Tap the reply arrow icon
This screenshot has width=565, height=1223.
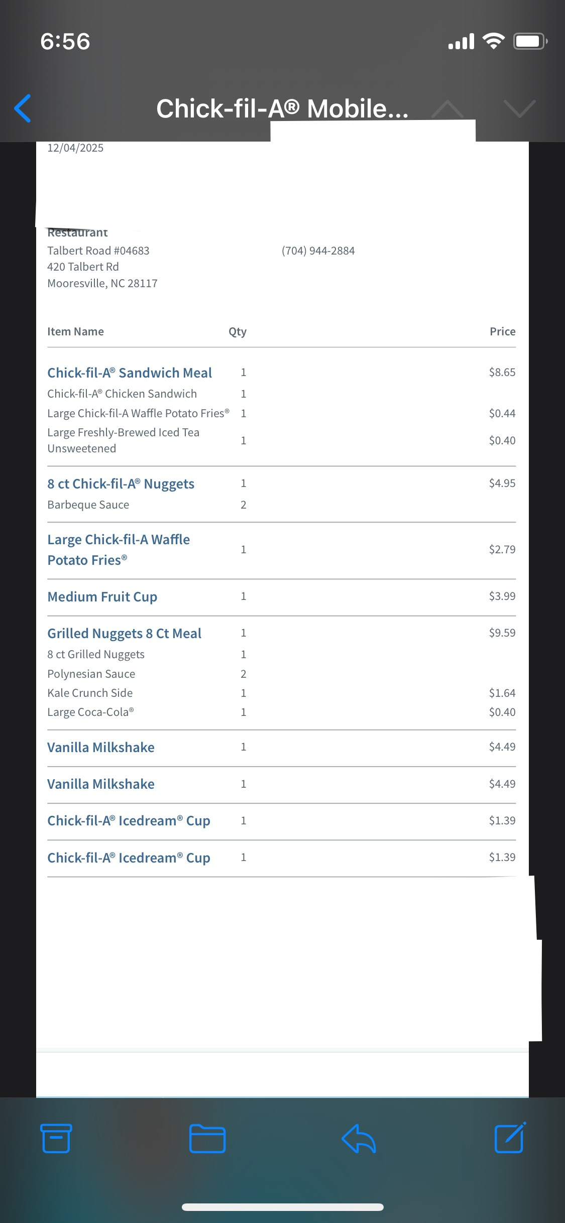point(359,1138)
